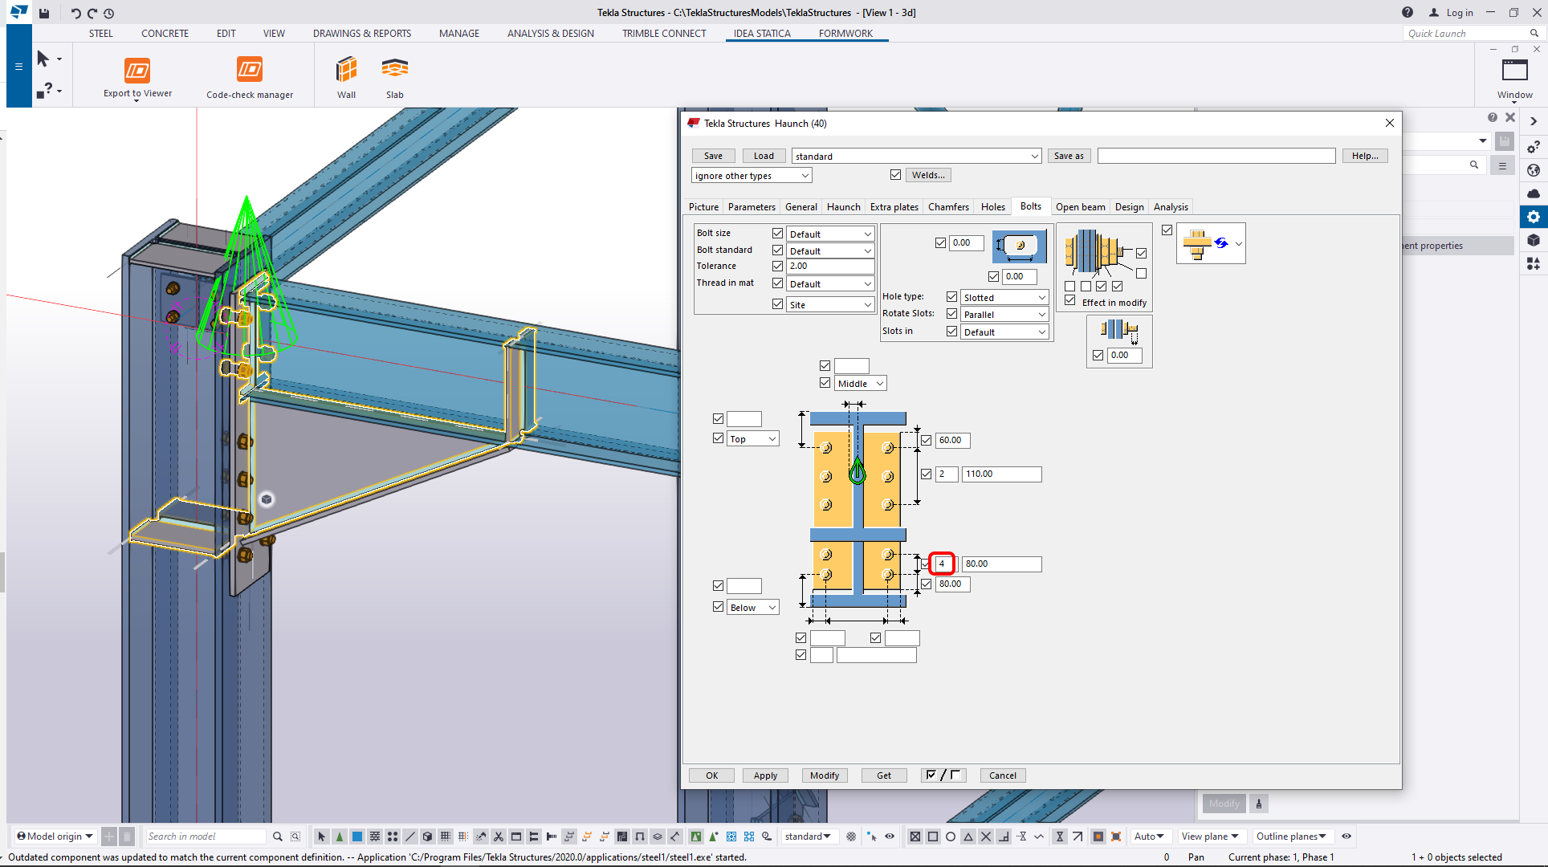Click the Tolerance 2.00 input field
The height and width of the screenshot is (867, 1548).
[x=830, y=266]
